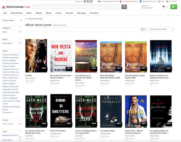The image size is (181, 142).
Task: Open the eBook menu
Action: (29, 13)
